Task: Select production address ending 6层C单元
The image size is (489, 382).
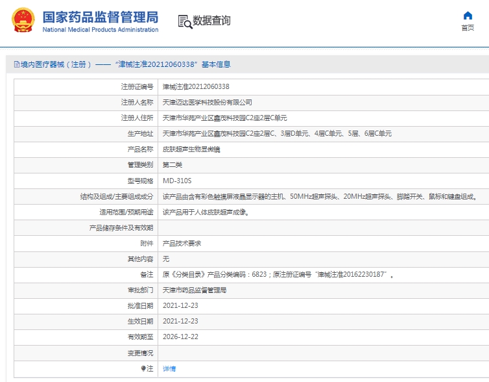Action: pos(277,133)
